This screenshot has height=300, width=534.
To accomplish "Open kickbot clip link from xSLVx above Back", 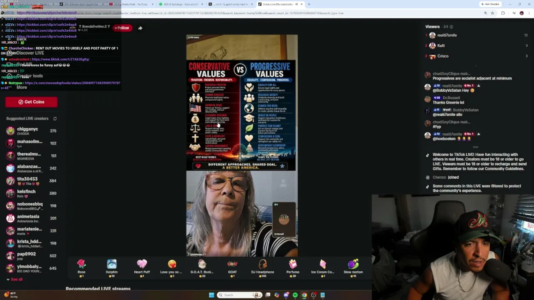I will click(x=47, y=36).
